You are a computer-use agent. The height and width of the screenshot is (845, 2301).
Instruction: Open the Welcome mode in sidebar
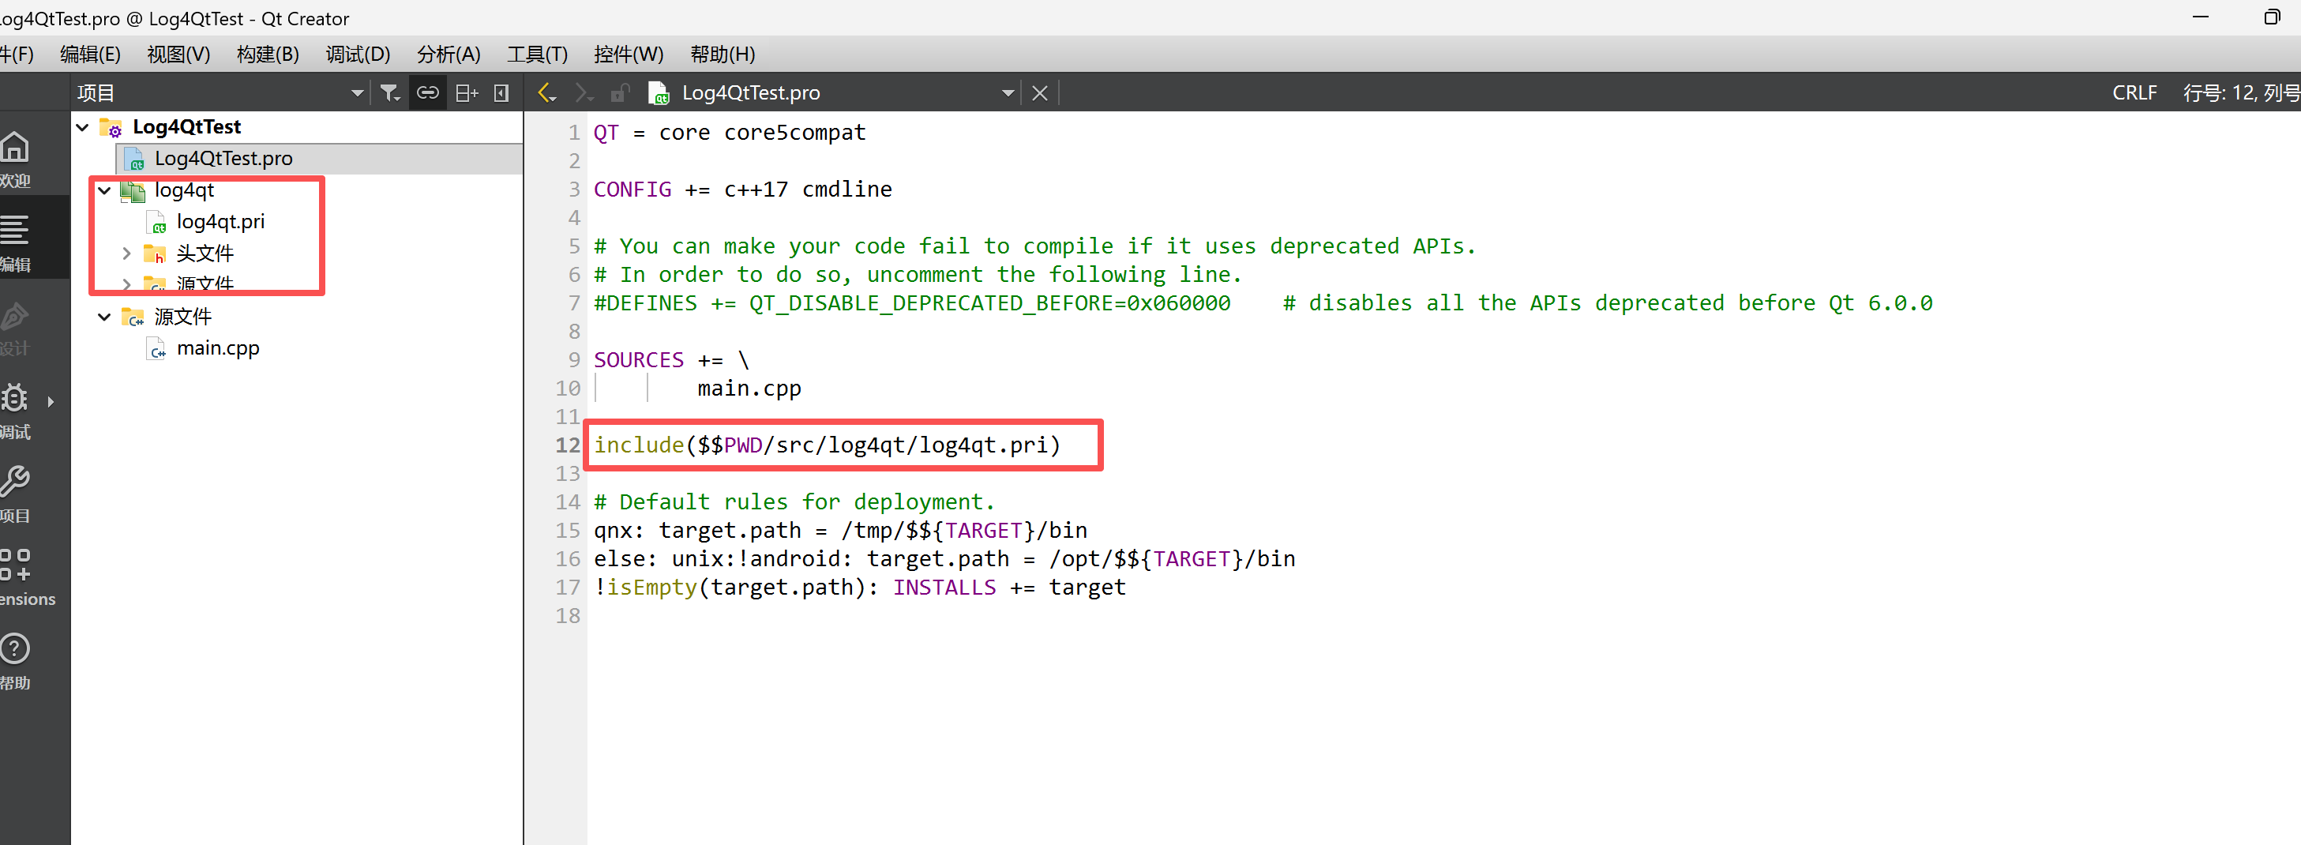[x=16, y=159]
